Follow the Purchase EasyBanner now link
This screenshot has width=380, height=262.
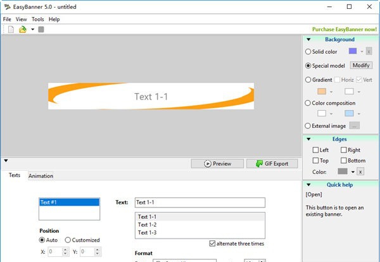coord(345,29)
